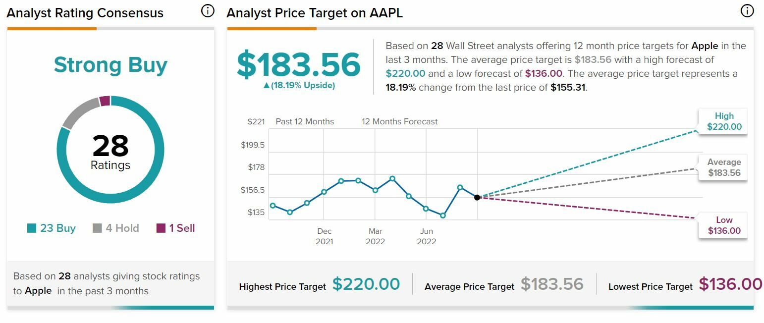
Task: Click the 28 Ratings donut center
Action: click(110, 151)
